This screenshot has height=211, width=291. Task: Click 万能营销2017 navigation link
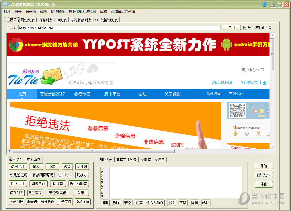52,94
